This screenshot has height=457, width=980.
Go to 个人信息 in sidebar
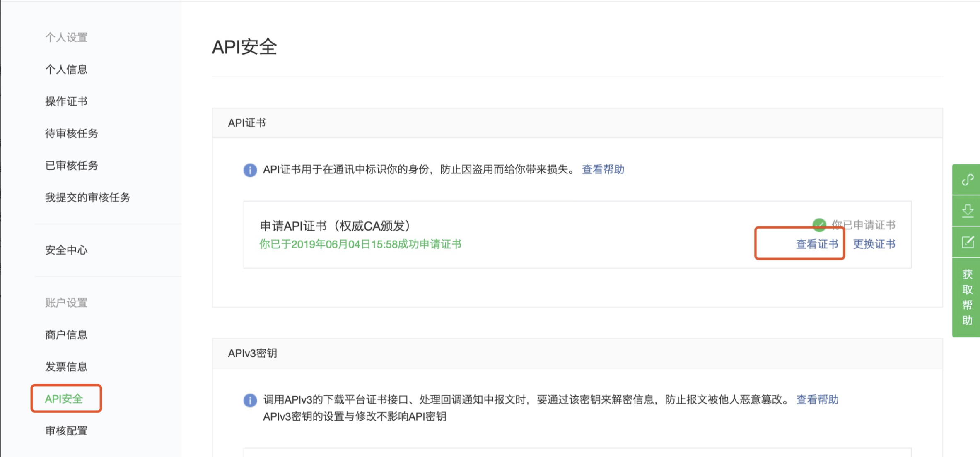point(66,69)
